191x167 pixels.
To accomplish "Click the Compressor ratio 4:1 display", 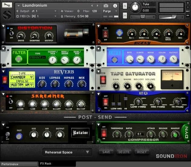I will coord(139,133).
